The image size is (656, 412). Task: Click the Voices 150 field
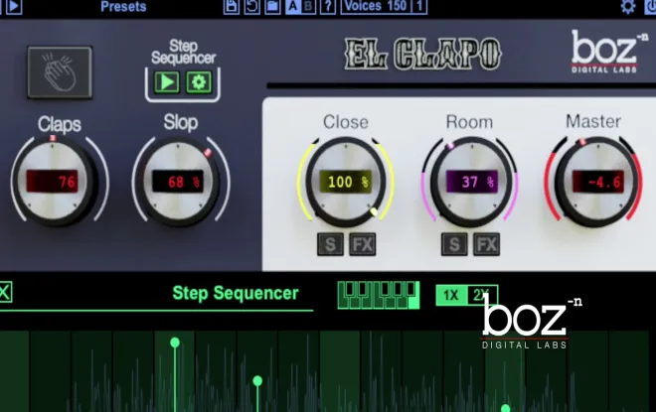pos(376,6)
